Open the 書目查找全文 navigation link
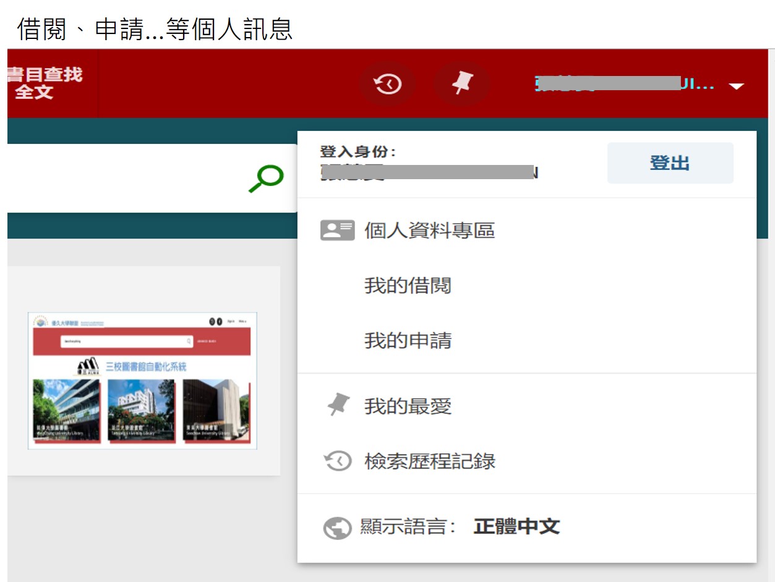775x582 pixels. tap(45, 83)
